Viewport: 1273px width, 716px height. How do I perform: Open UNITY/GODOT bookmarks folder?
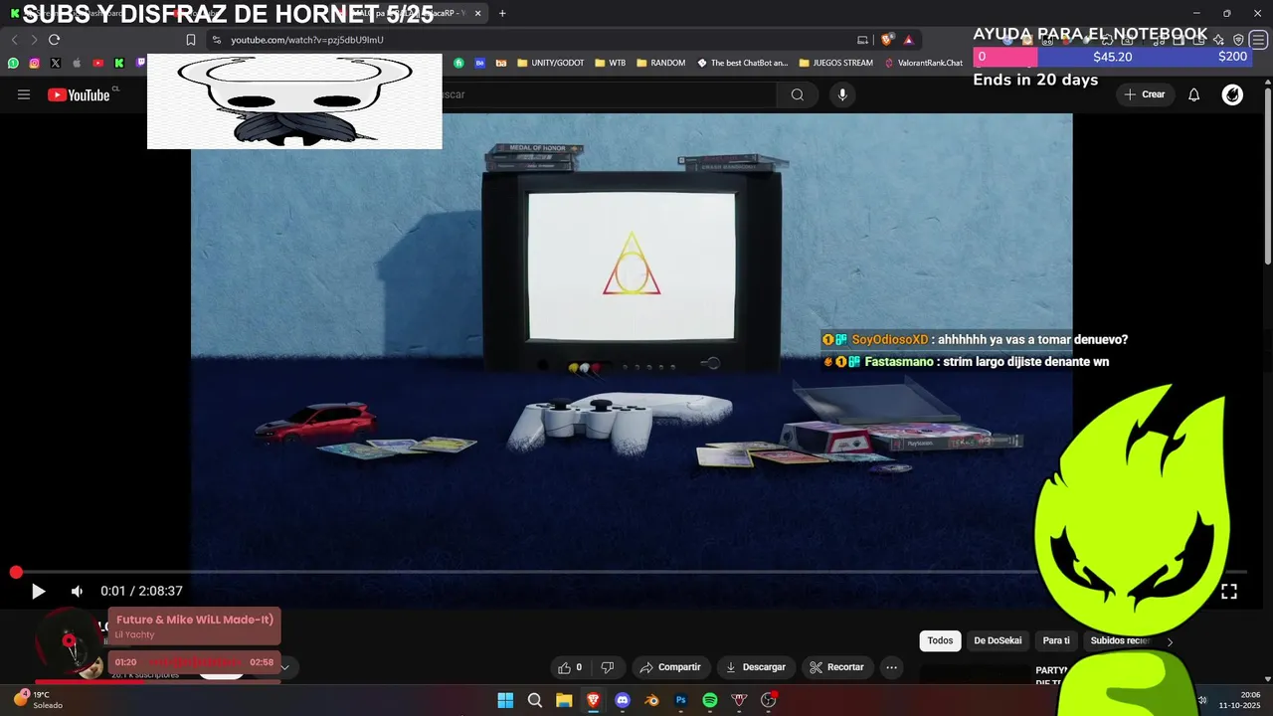(550, 63)
